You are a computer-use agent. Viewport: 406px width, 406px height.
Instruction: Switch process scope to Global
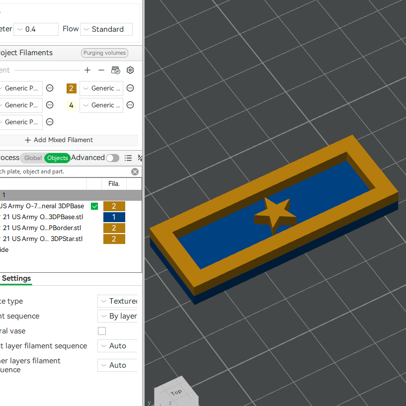pos(33,158)
